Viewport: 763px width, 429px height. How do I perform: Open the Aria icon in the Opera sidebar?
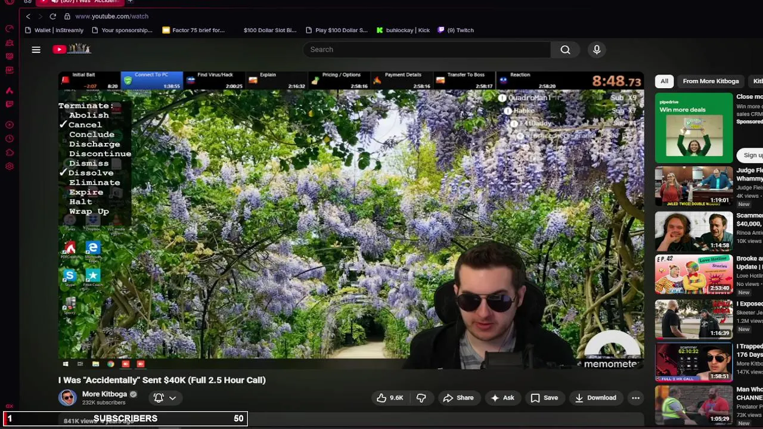coord(10,91)
